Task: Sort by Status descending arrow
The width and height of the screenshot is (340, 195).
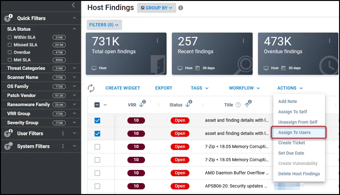Action: tap(188, 105)
